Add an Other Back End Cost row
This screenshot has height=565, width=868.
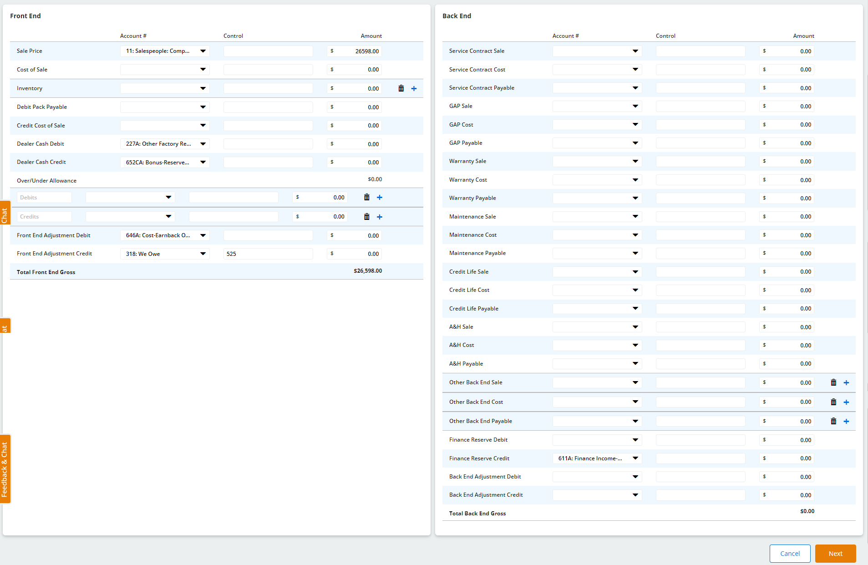click(846, 402)
